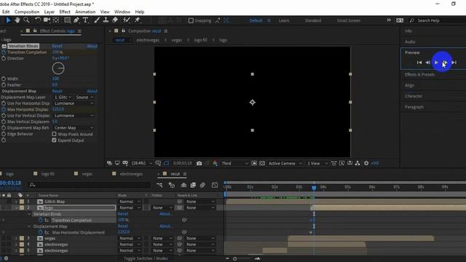
Task: Toggle stopwatch for Width property
Action: pos(4,79)
